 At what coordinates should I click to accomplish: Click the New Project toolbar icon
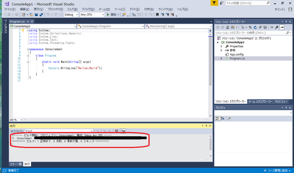(x=24, y=15)
